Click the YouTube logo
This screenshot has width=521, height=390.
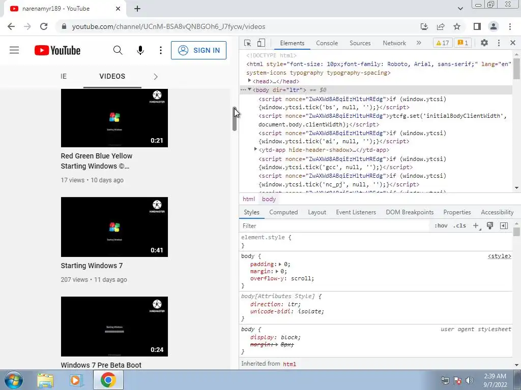click(x=57, y=50)
